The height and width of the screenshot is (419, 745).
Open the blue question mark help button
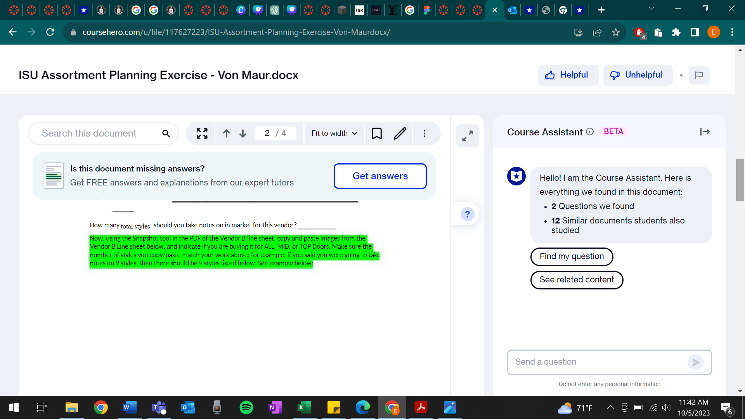[468, 214]
